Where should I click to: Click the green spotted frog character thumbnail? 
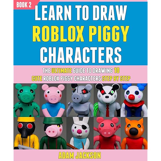point(27,100)
